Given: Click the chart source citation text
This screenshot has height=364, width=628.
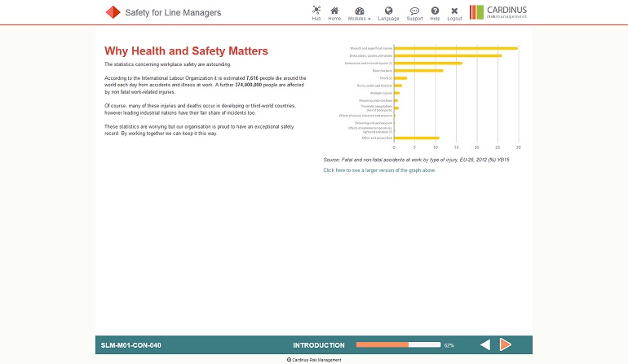Looking at the screenshot, I should click(x=416, y=160).
